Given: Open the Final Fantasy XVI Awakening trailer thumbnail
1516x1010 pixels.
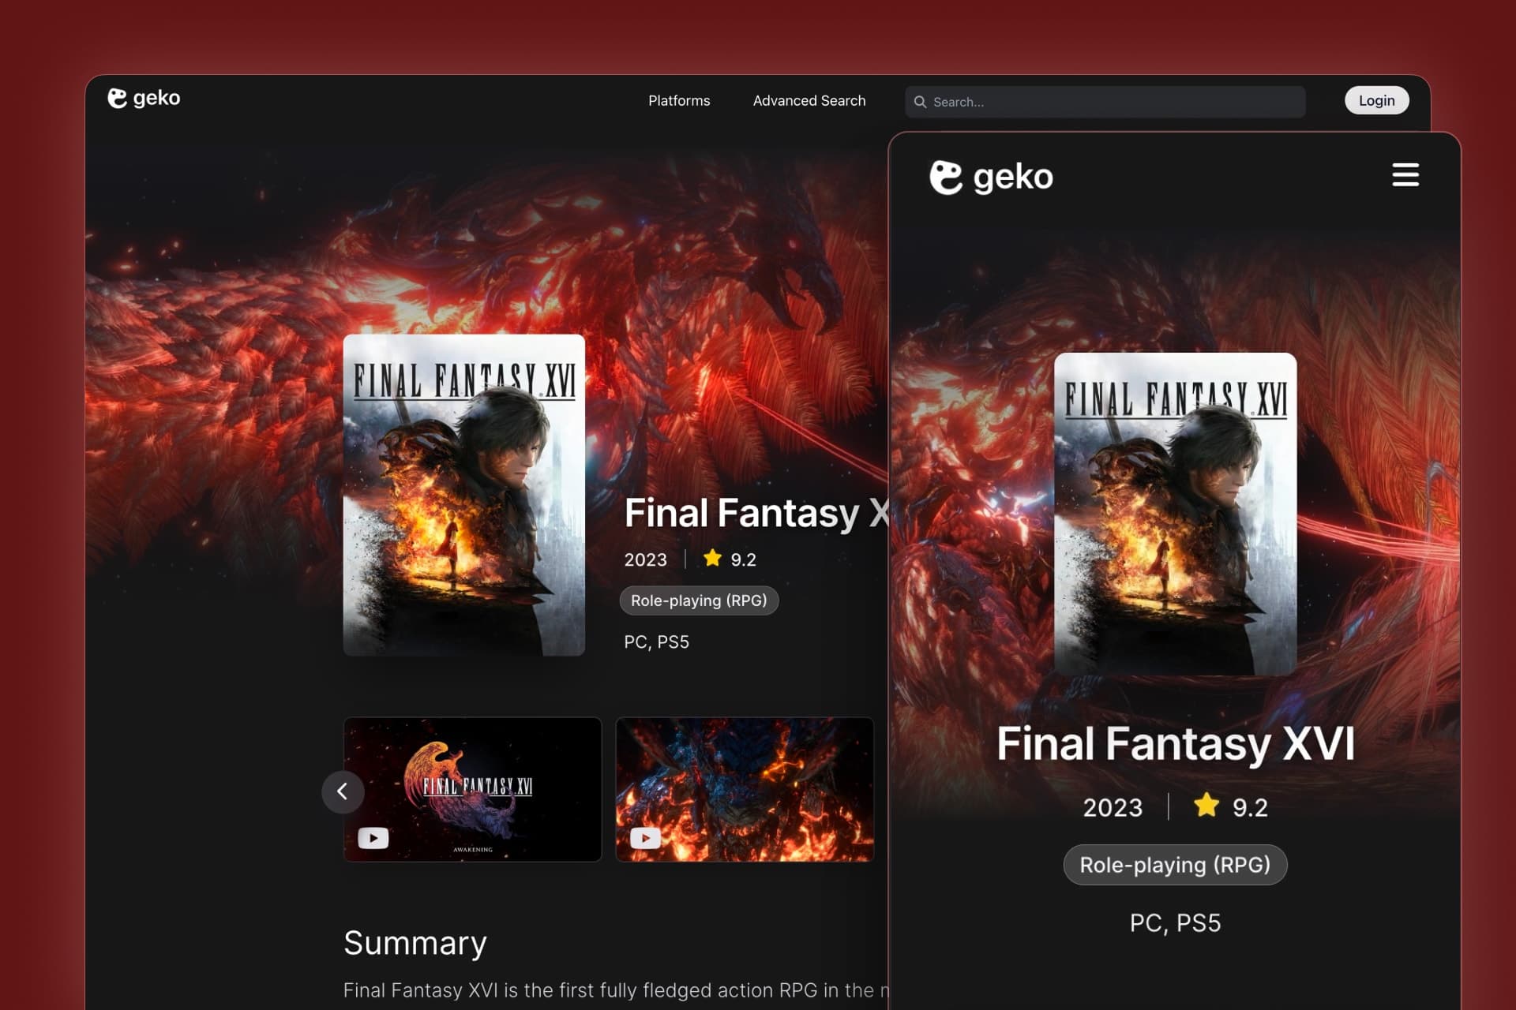Looking at the screenshot, I should pyautogui.click(x=472, y=789).
